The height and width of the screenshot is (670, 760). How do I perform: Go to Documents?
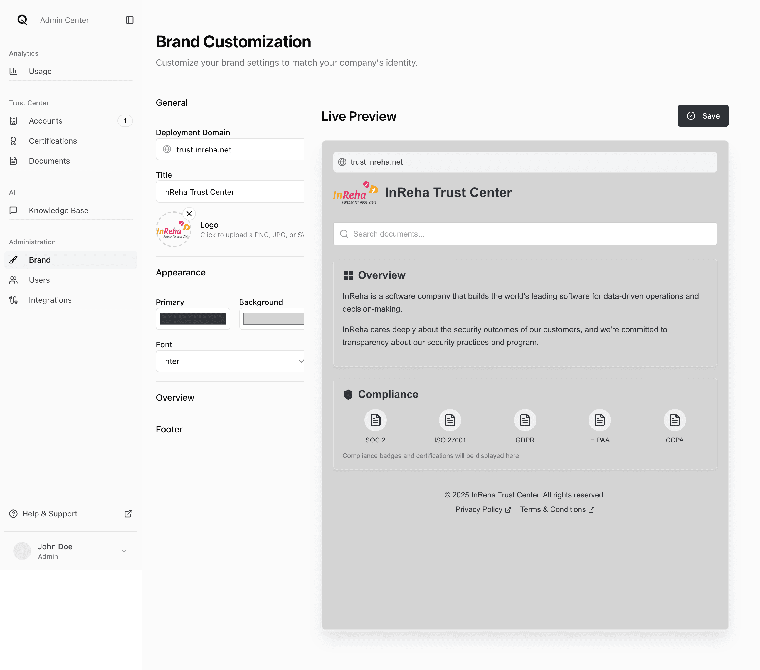point(71,161)
